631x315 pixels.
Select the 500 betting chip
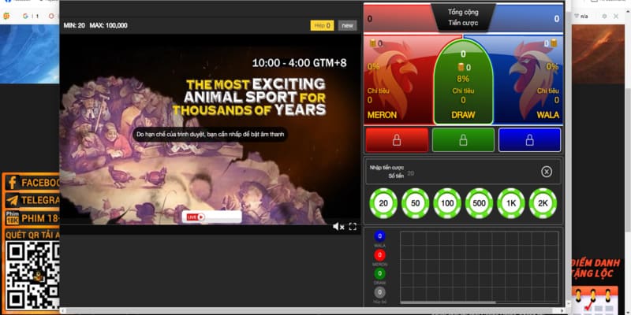point(479,203)
